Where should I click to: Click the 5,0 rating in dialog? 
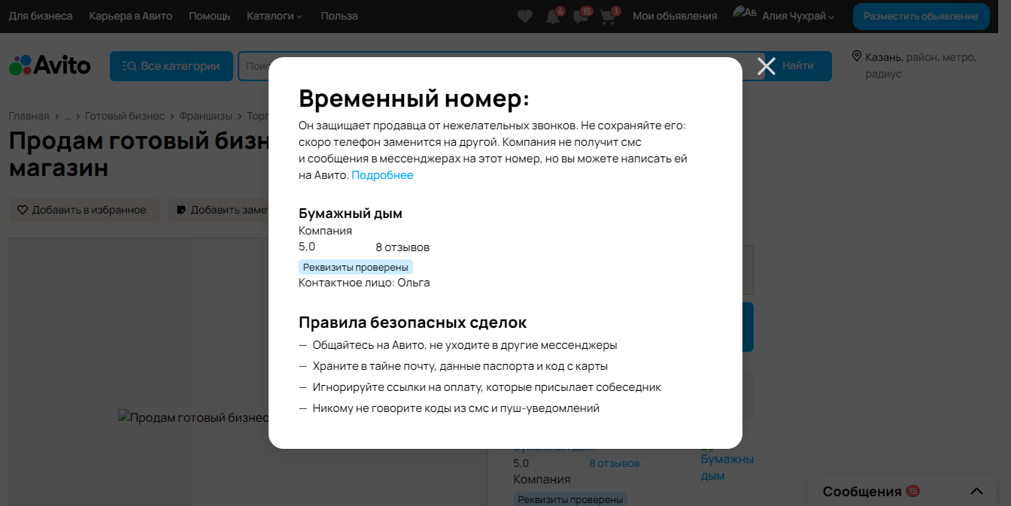(x=307, y=247)
